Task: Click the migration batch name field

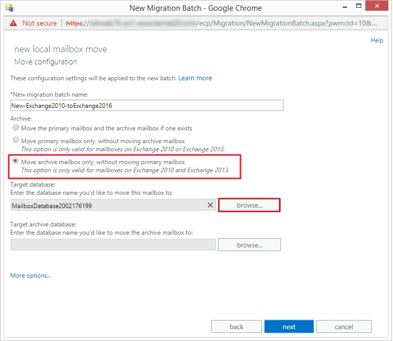Action: click(147, 105)
